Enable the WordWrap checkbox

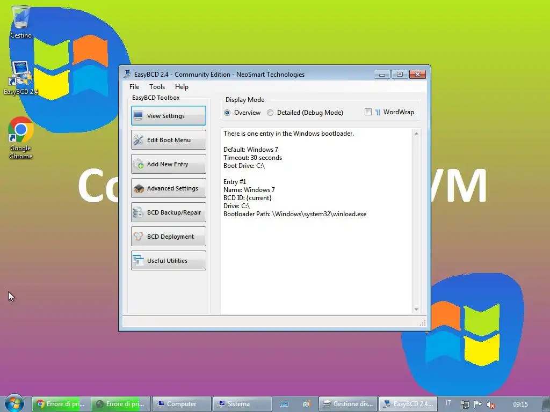pos(368,112)
